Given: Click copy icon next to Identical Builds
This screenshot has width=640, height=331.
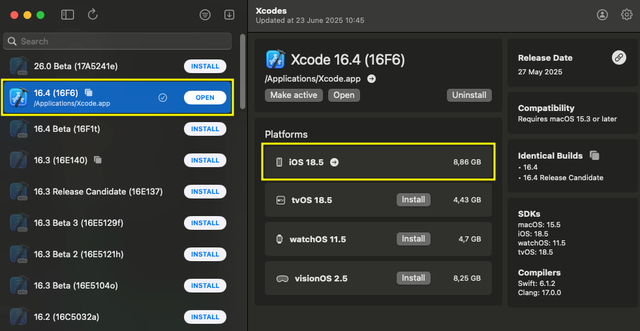Looking at the screenshot, I should click(595, 155).
